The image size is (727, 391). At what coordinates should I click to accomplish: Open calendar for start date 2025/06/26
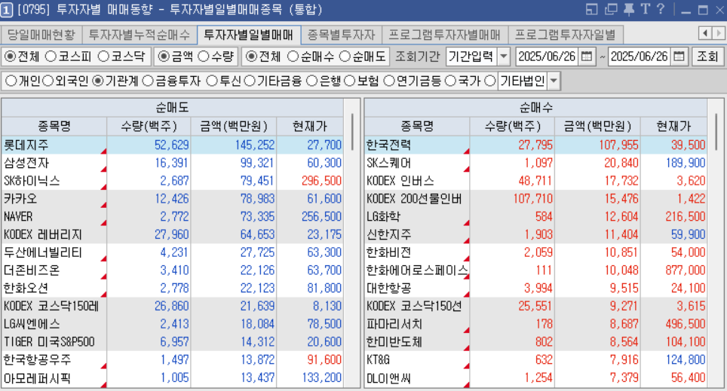coord(587,57)
